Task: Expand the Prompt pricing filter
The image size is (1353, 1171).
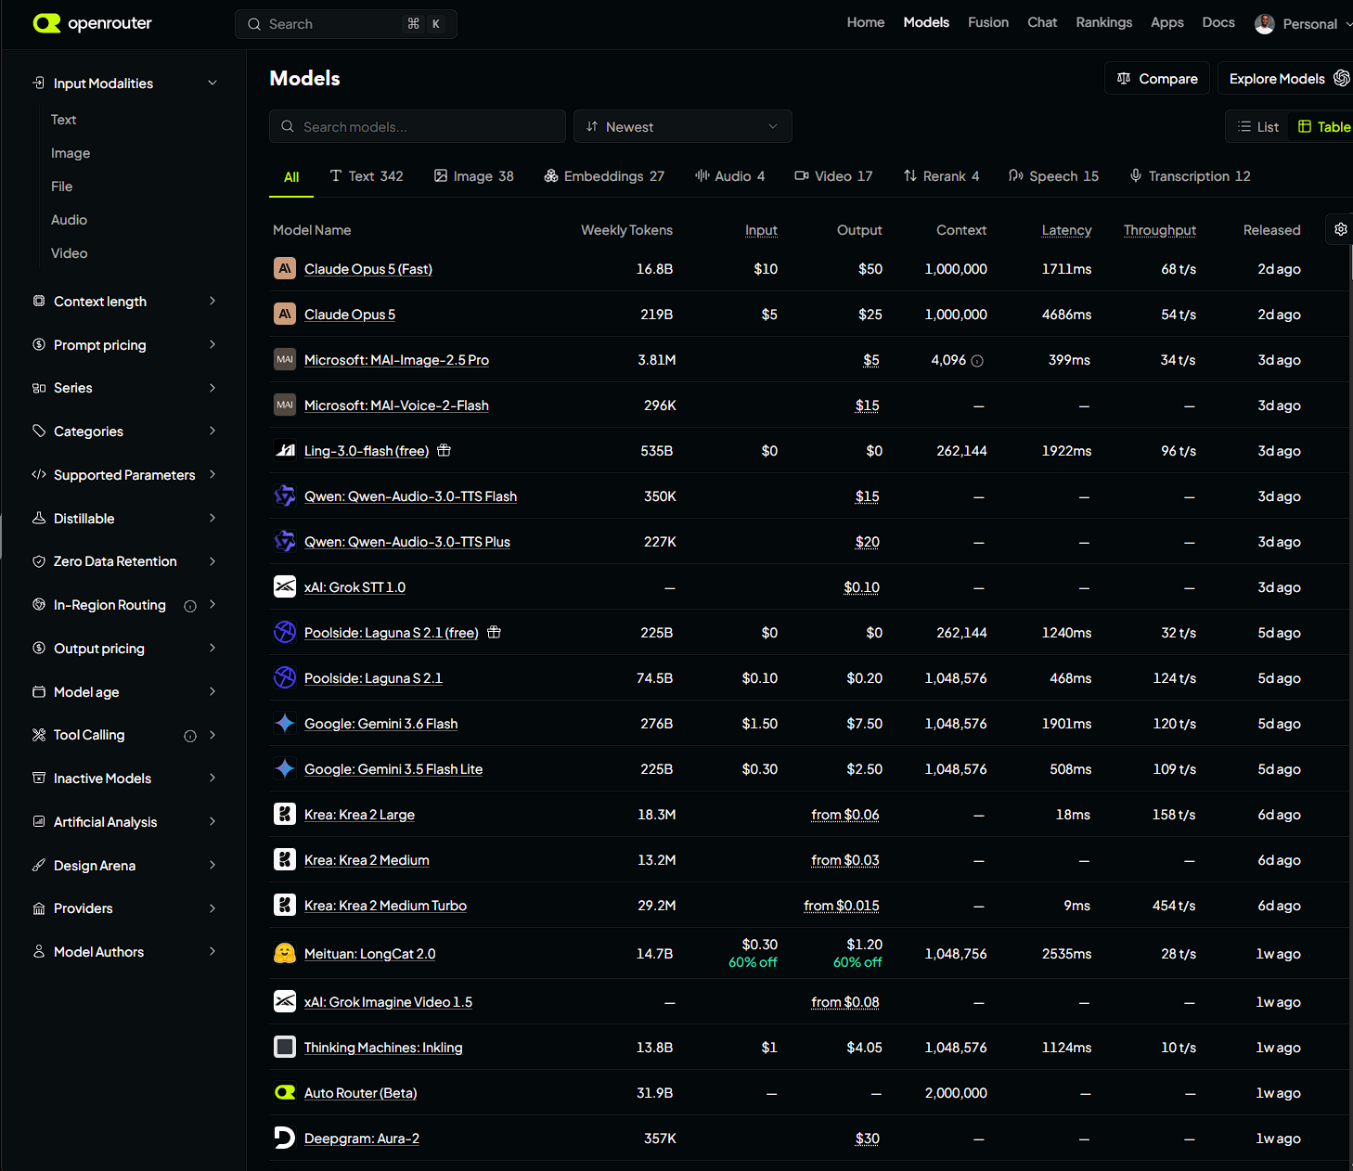Action: click(125, 345)
